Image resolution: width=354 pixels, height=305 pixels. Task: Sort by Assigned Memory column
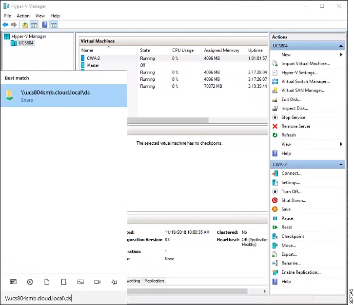tap(223, 50)
